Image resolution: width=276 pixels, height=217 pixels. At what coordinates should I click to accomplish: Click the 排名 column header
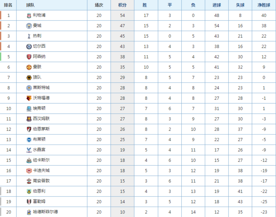[8, 5]
